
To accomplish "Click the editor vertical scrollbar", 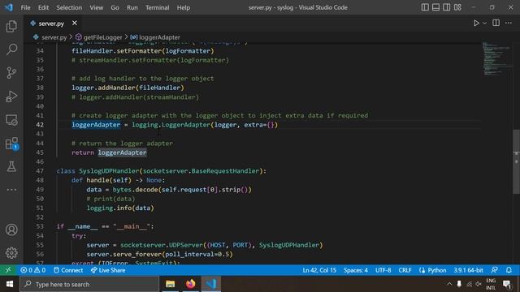I will [517, 161].
